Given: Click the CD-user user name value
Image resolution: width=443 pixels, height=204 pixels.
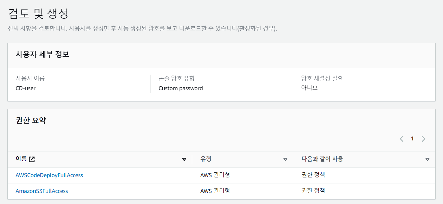Looking at the screenshot, I should tap(26, 88).
